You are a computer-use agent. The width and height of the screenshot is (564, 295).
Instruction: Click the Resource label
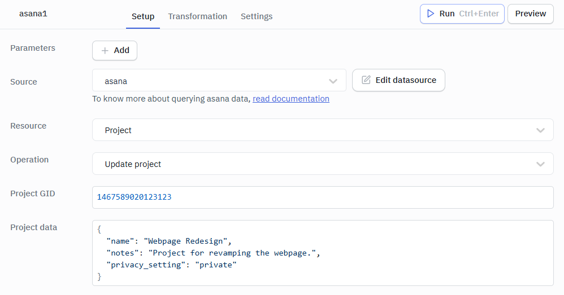(x=28, y=126)
